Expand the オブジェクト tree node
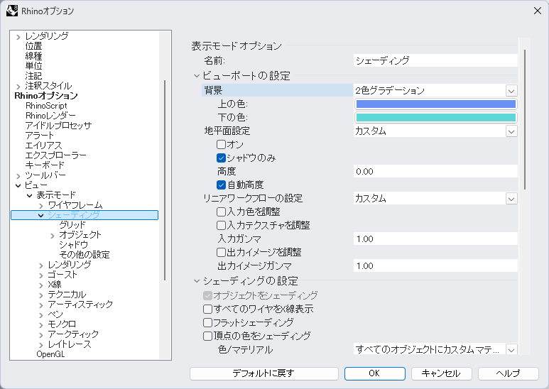This screenshot has height=389, width=549. click(x=52, y=236)
